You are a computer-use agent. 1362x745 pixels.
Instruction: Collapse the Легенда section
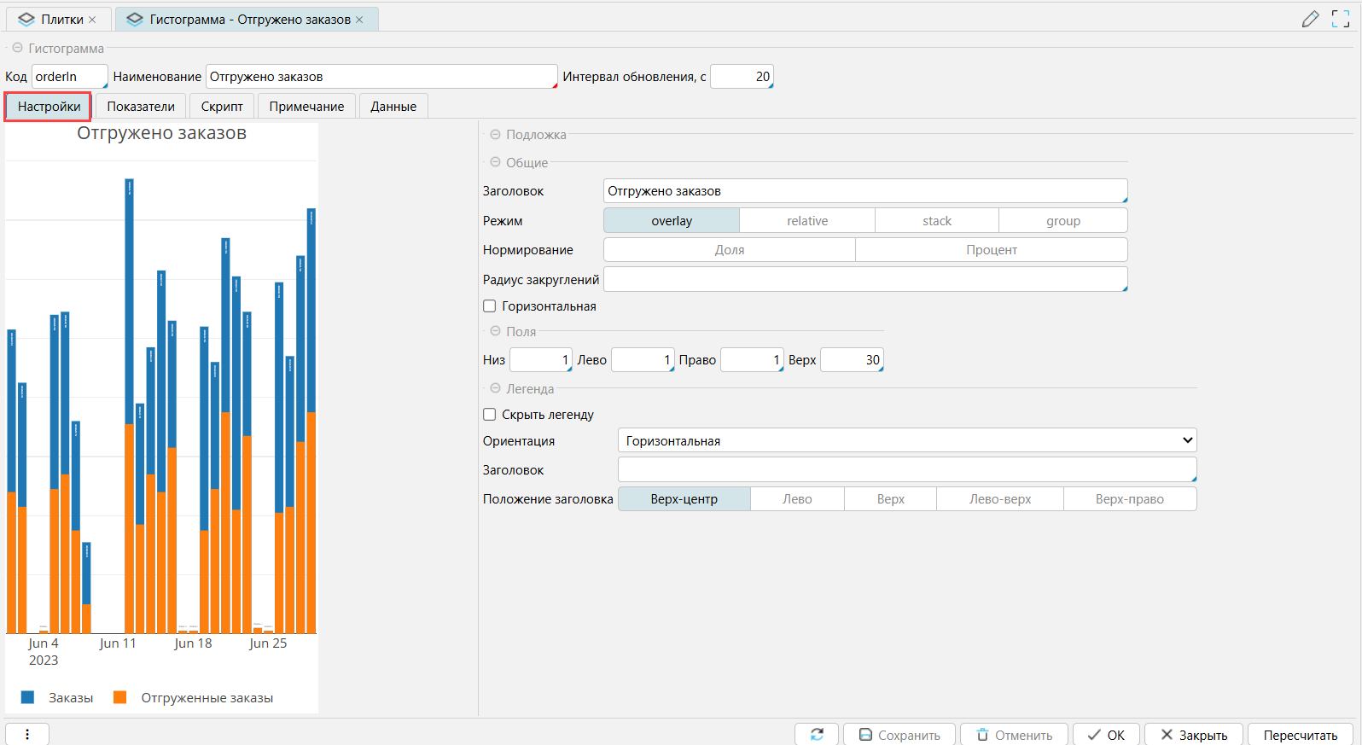click(495, 388)
